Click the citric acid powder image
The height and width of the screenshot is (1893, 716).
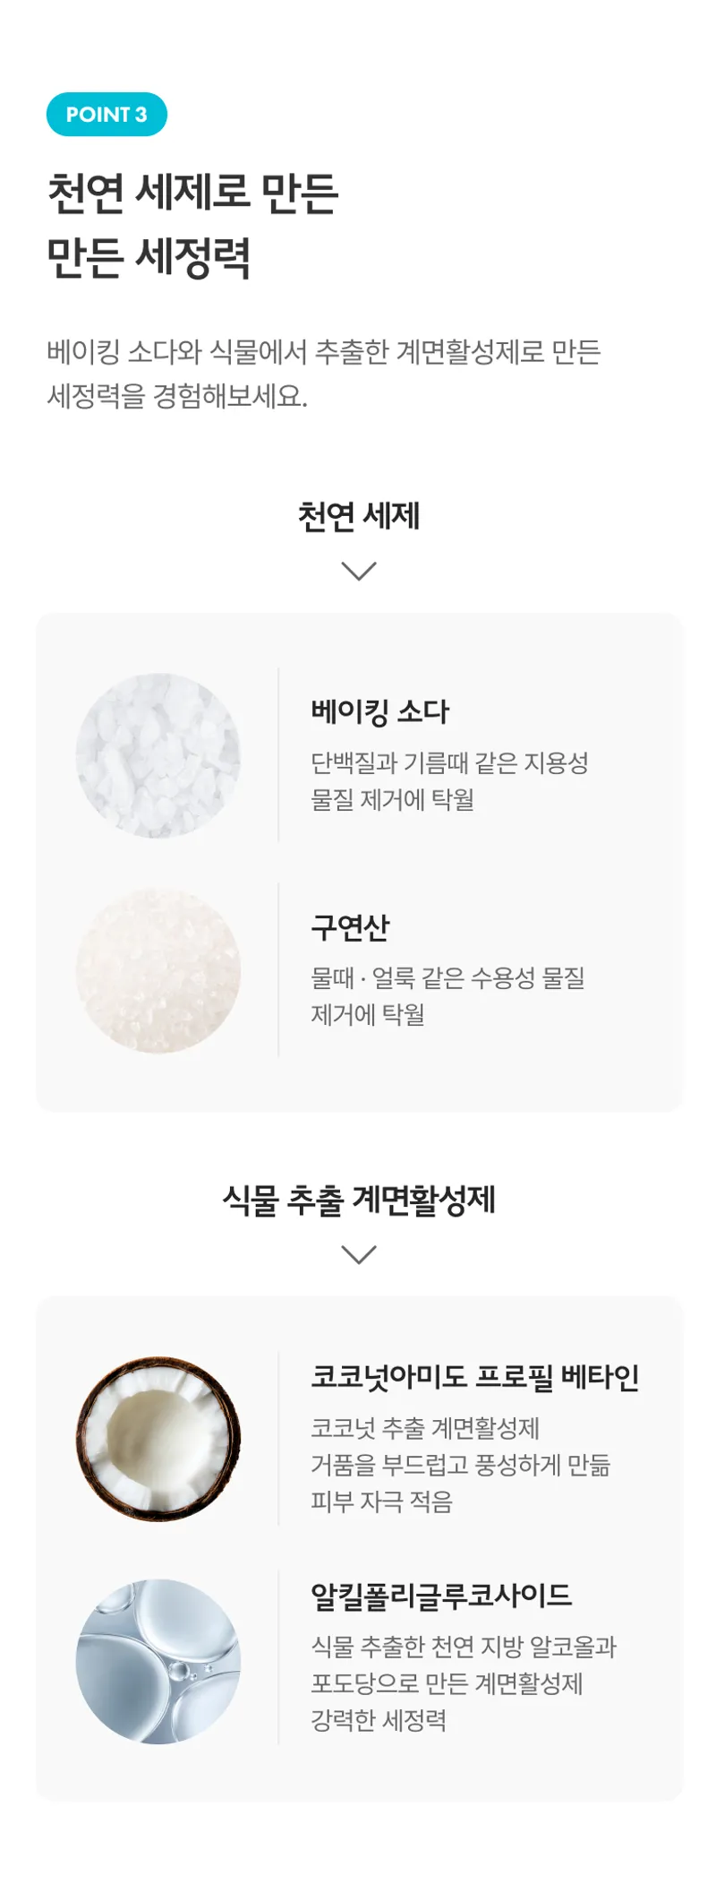pyautogui.click(x=158, y=970)
